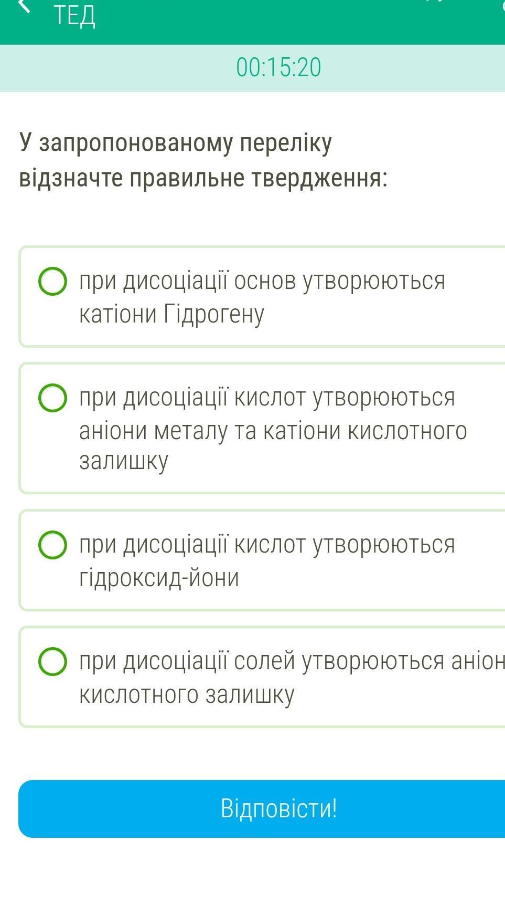Select radio for salts forming acid-residue anions

[52, 661]
